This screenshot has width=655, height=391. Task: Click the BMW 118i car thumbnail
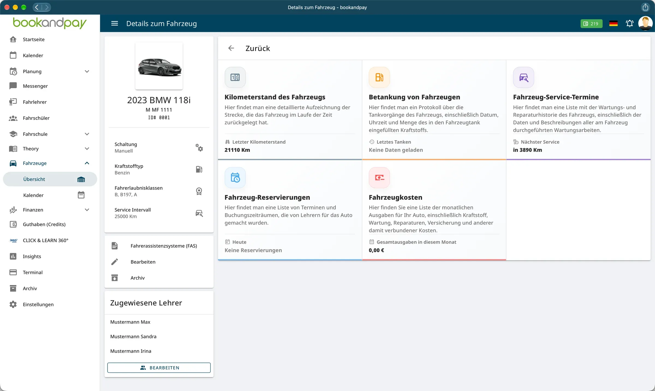tap(159, 66)
